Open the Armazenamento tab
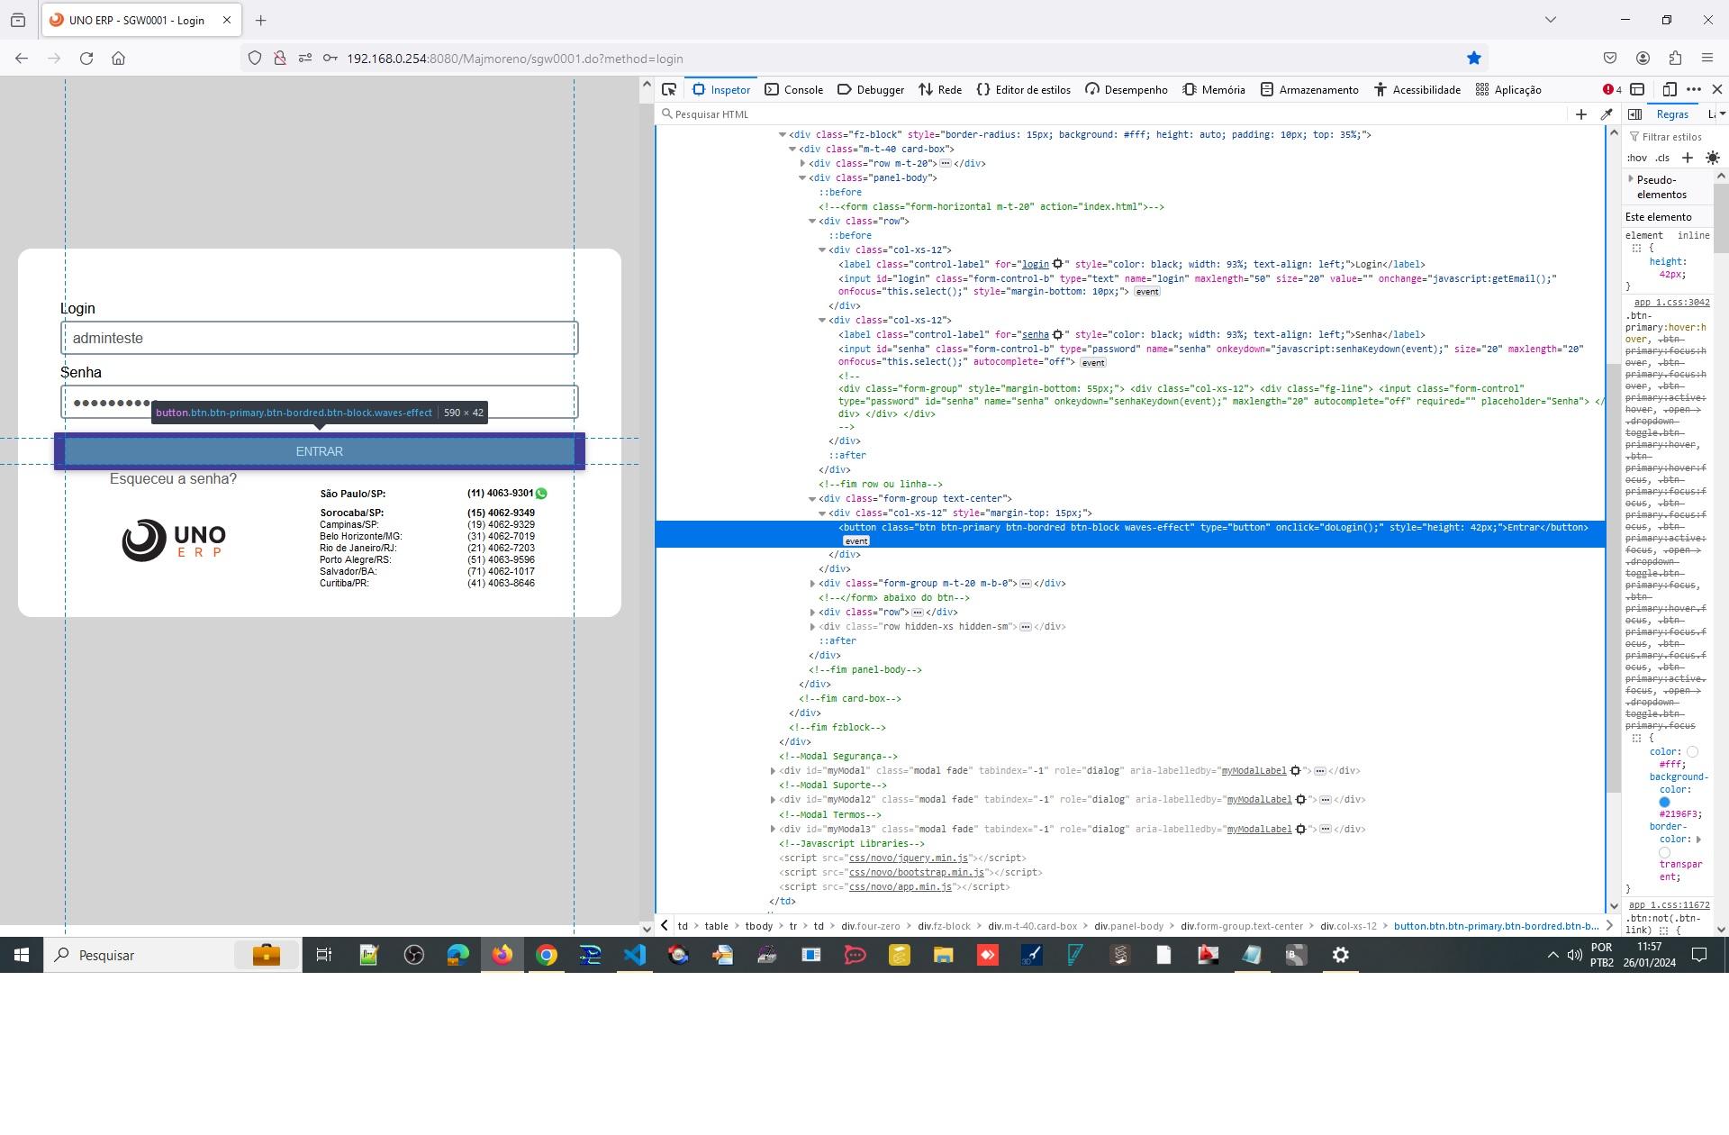The image size is (1729, 1135). tap(1309, 89)
